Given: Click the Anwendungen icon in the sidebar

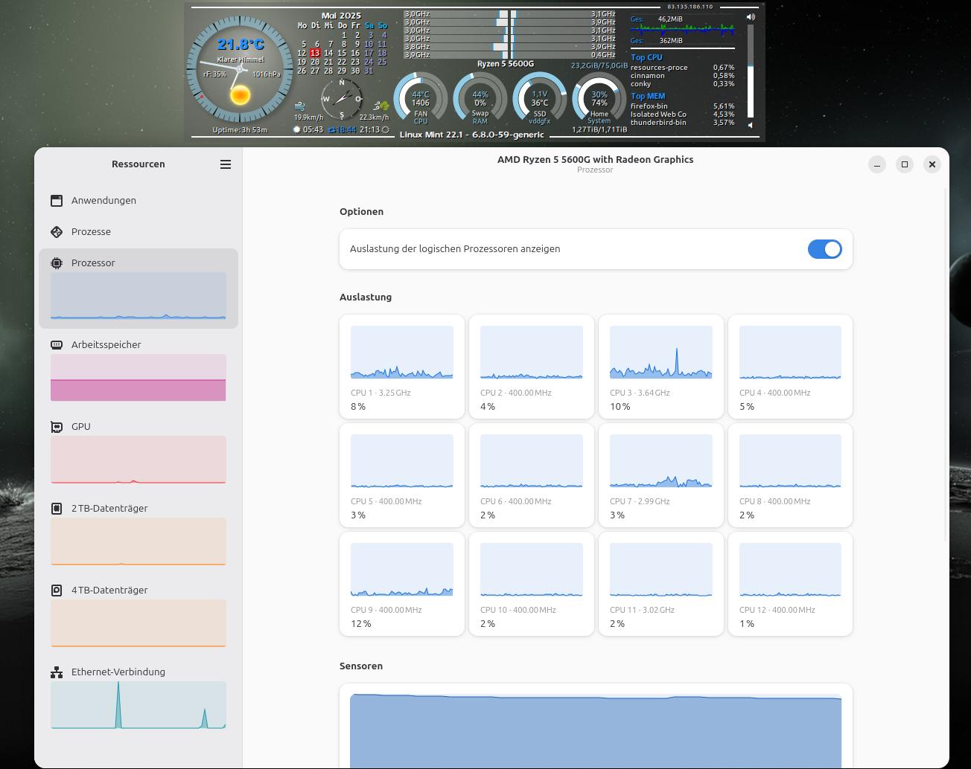Looking at the screenshot, I should (57, 200).
